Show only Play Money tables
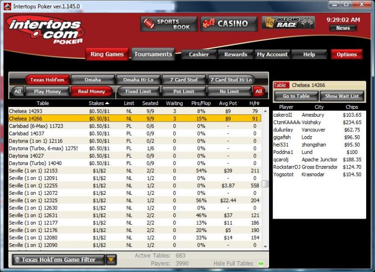The image size is (375, 272). pos(47,91)
